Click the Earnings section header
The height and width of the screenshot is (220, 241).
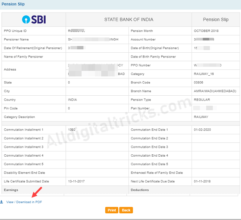click(x=11, y=190)
